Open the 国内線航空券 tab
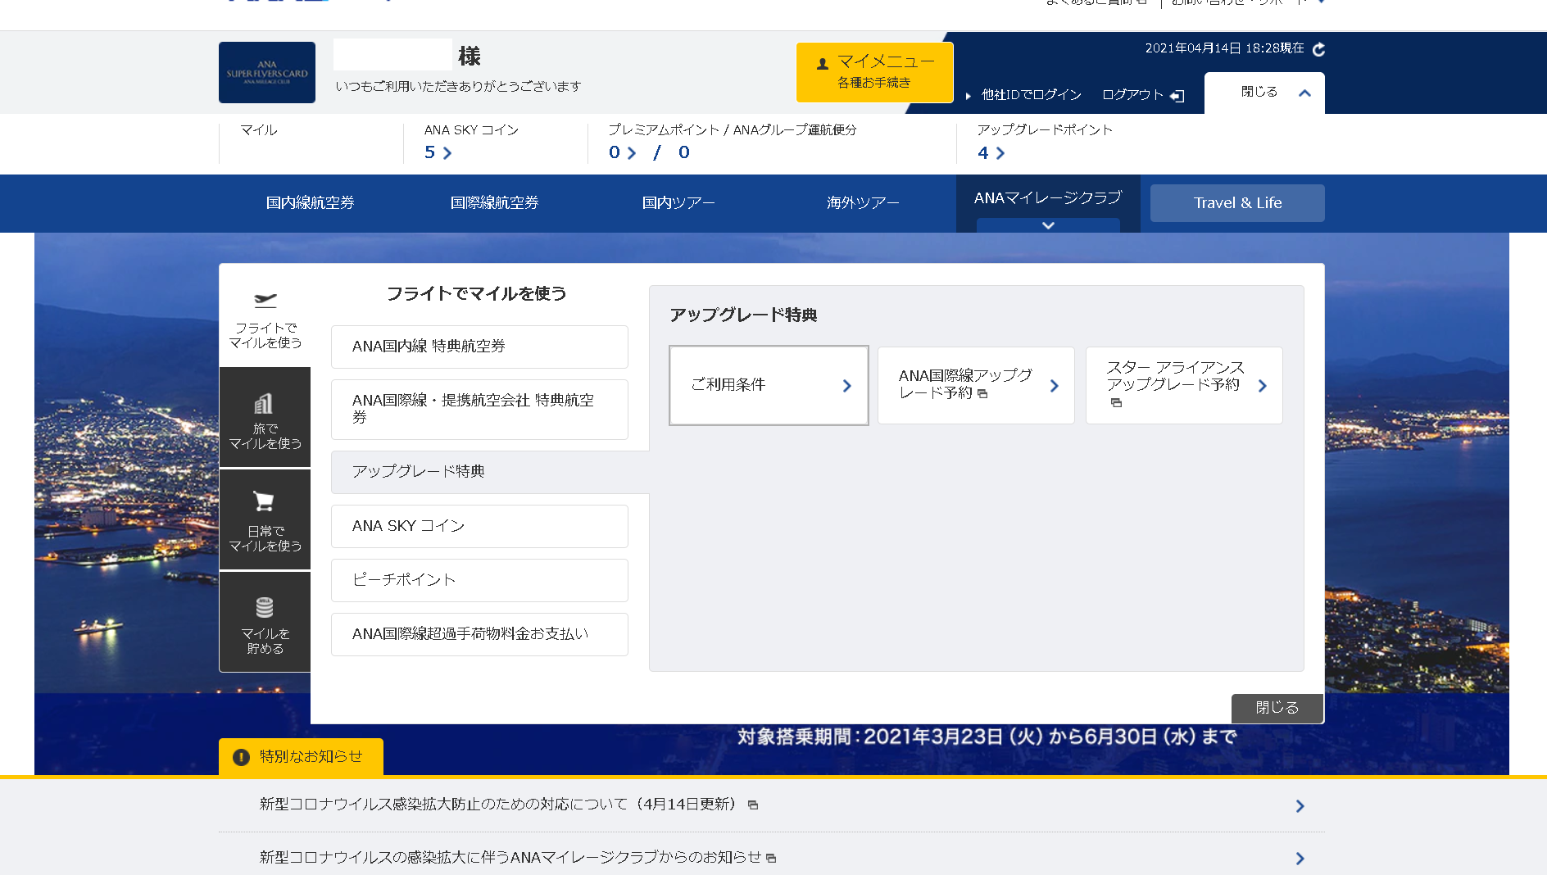The width and height of the screenshot is (1547, 875). [x=311, y=203]
